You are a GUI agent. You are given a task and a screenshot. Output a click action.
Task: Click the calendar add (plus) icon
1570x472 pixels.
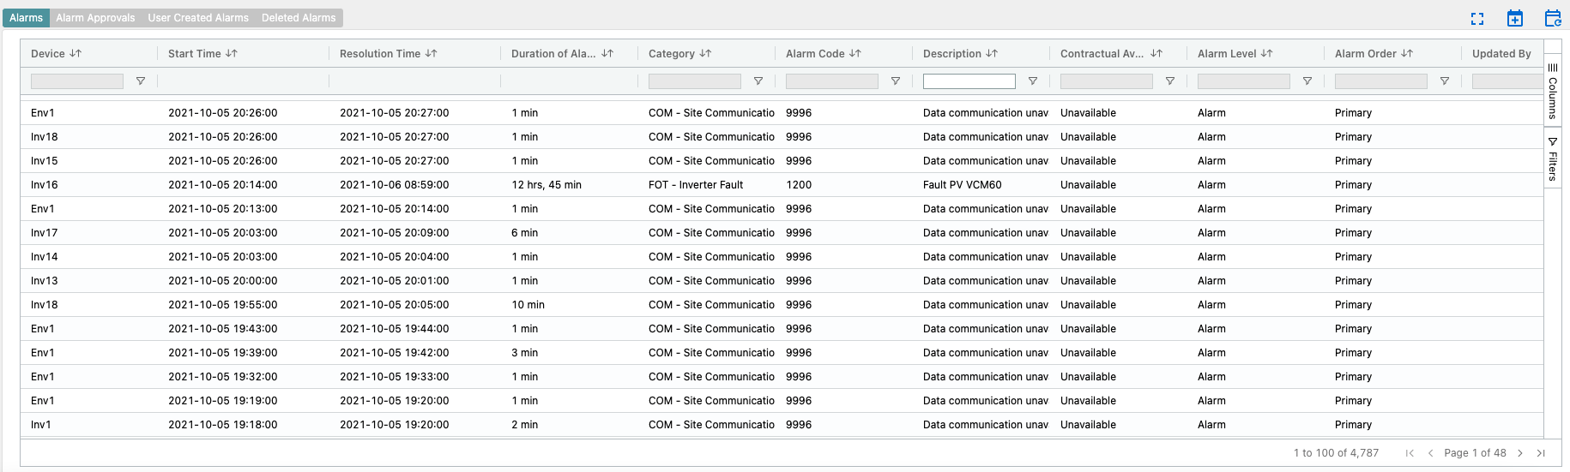(1515, 18)
